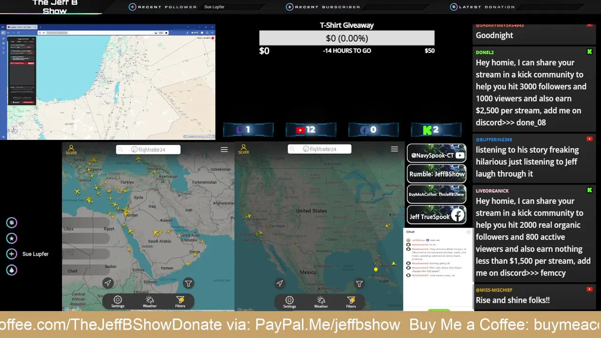601x338 pixels.
Task: Click the Facebook viewer counter showing 0
Action: (373, 130)
